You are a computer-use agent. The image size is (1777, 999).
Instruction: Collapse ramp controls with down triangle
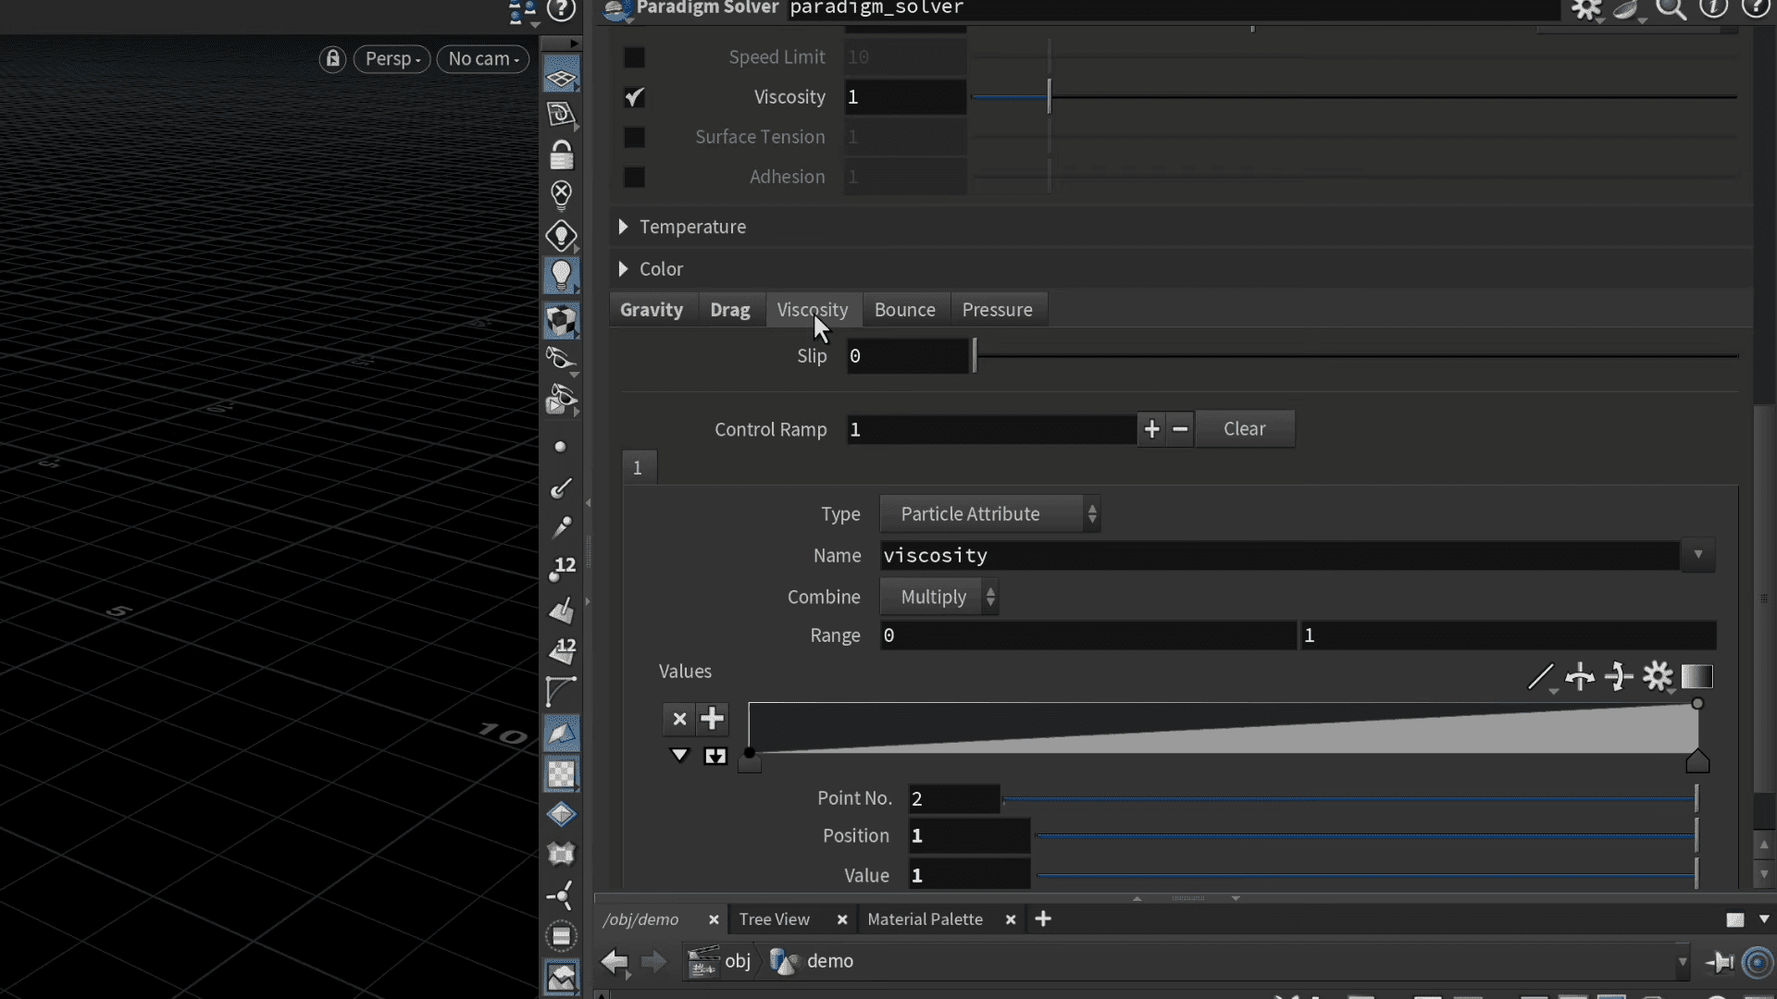click(679, 756)
